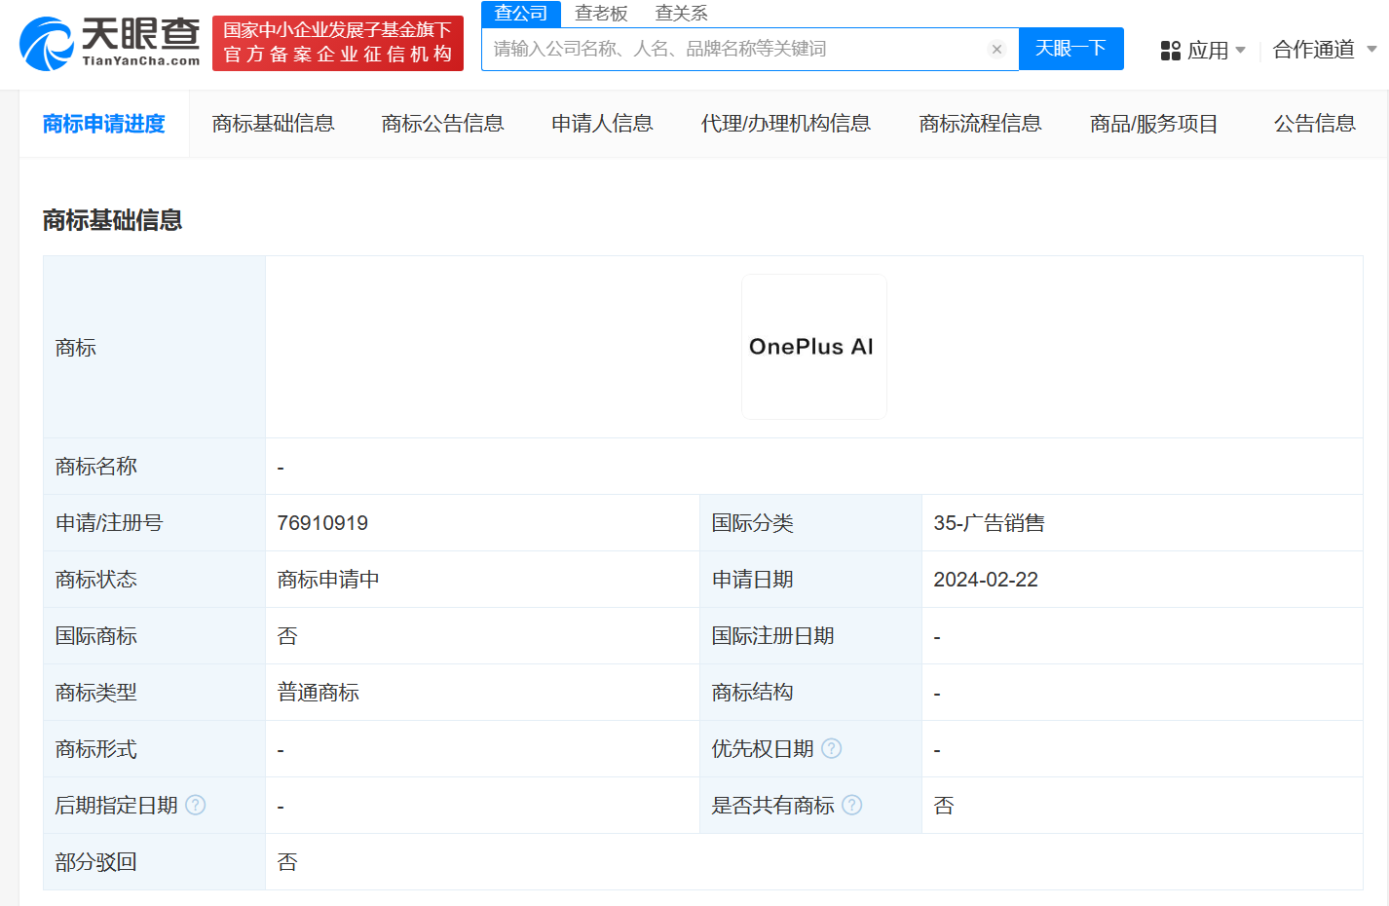Click the help icon beside 后期指定日期
The height and width of the screenshot is (906, 1389).
point(197,806)
